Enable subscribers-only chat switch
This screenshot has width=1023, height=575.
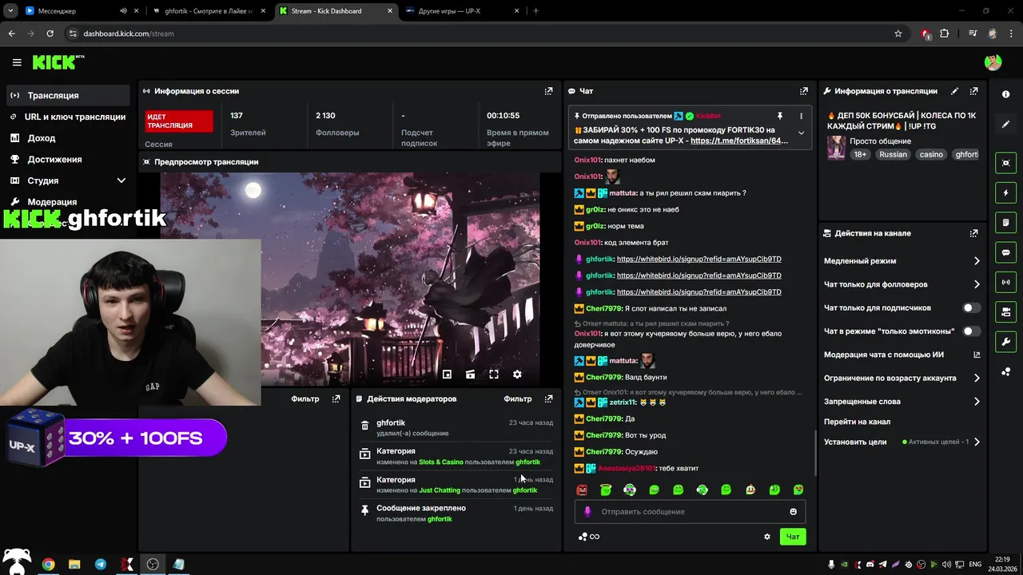click(971, 307)
